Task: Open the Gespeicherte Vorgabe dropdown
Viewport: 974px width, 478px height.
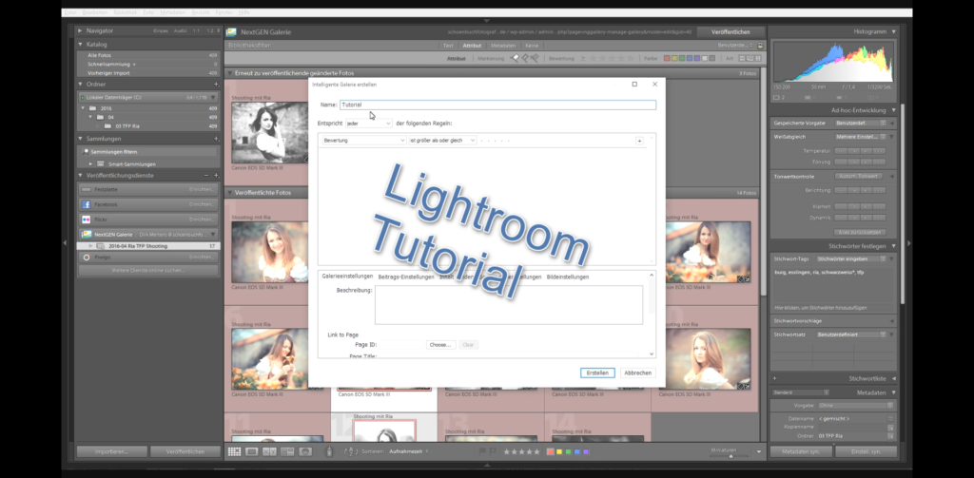Action: click(861, 123)
